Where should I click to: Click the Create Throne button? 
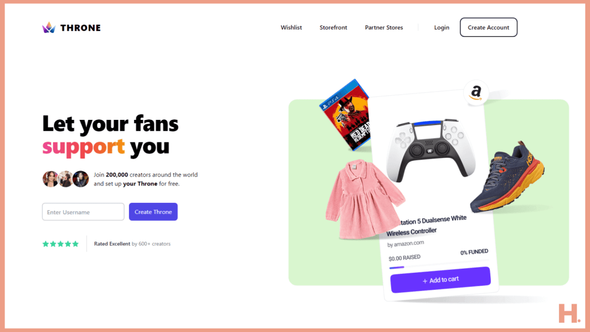coord(153,212)
